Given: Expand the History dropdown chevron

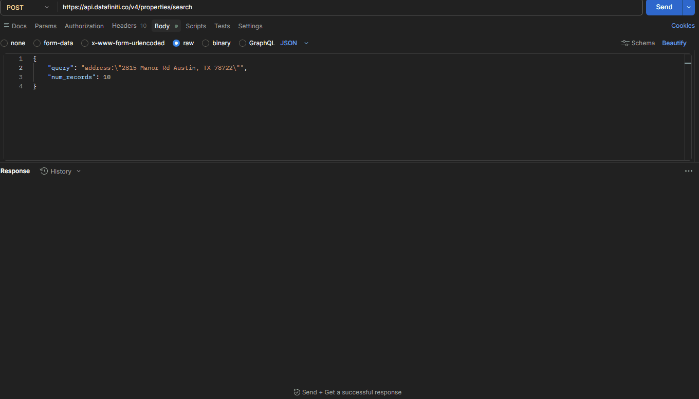Looking at the screenshot, I should click(x=79, y=171).
